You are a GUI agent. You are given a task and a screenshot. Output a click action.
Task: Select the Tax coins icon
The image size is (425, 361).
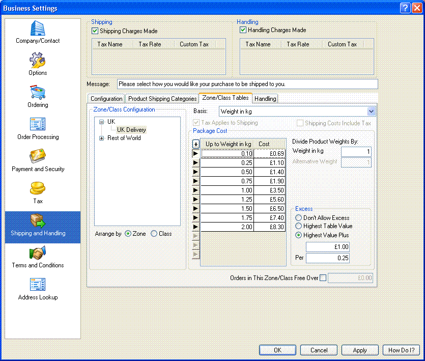coord(38,189)
